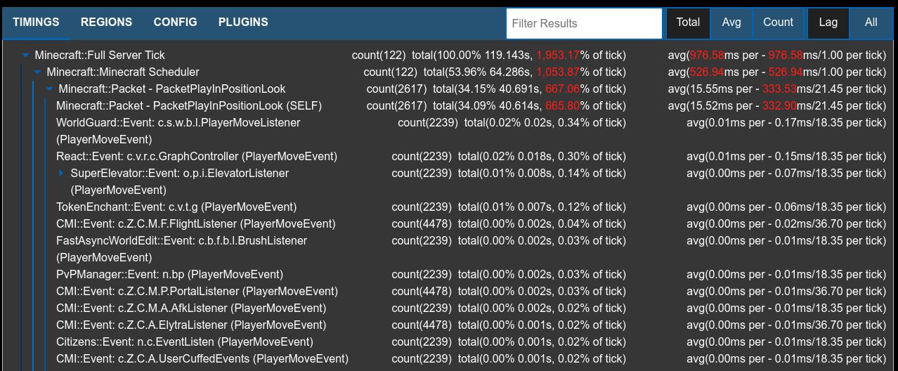Select the Avg view toggle
Screen dimensions: 898x371
point(731,22)
